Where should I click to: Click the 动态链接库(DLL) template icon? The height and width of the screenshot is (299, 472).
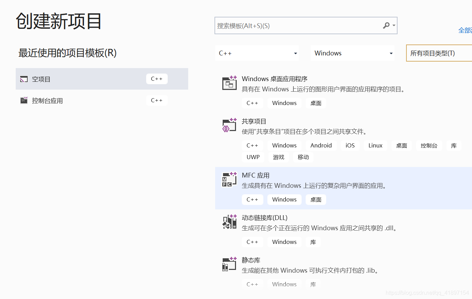pos(229,222)
